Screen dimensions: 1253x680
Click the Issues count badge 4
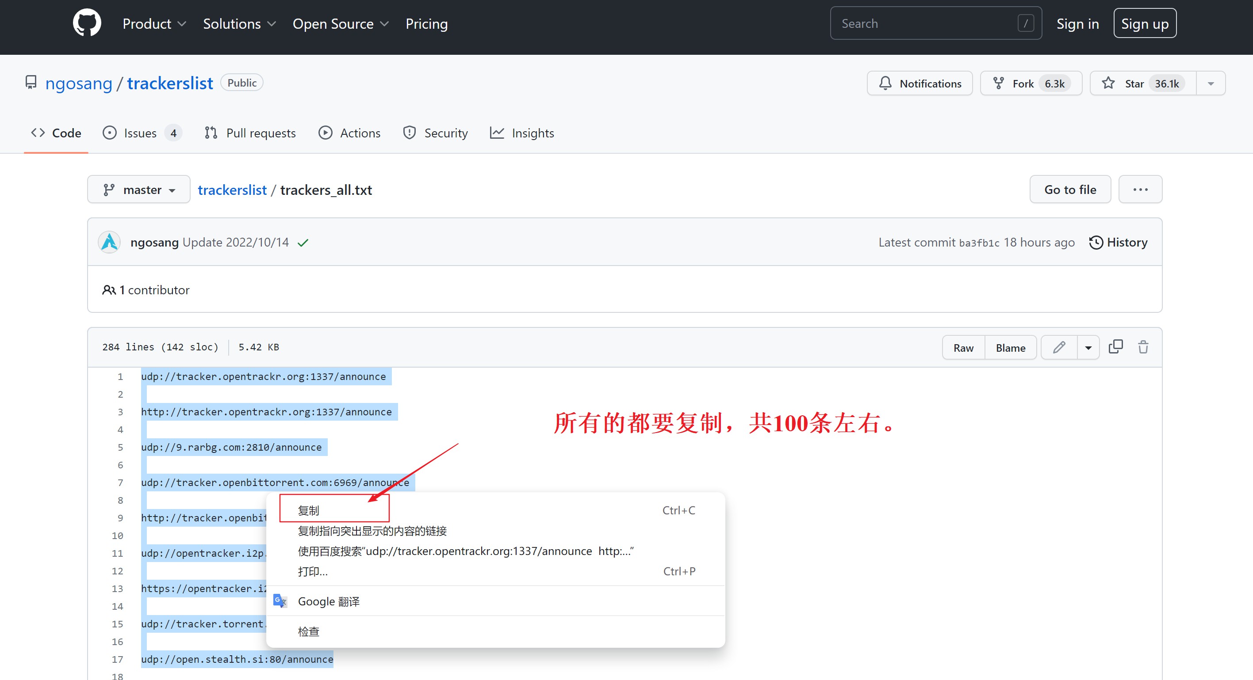(x=174, y=133)
